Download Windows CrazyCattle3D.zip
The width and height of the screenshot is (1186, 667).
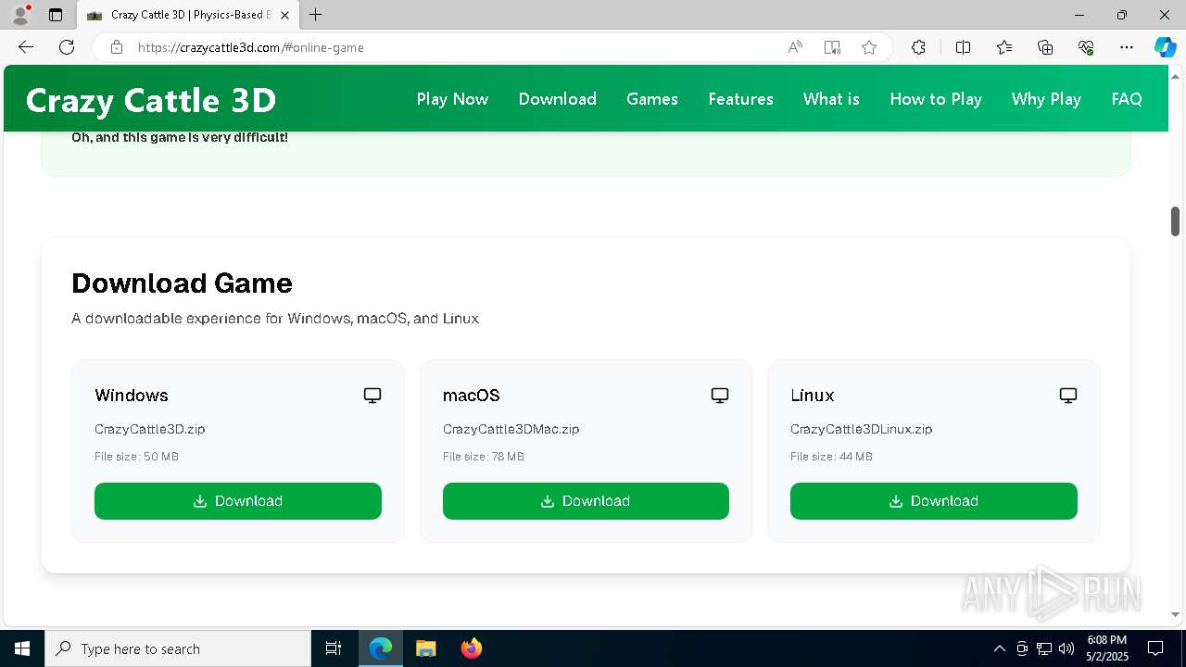[238, 501]
